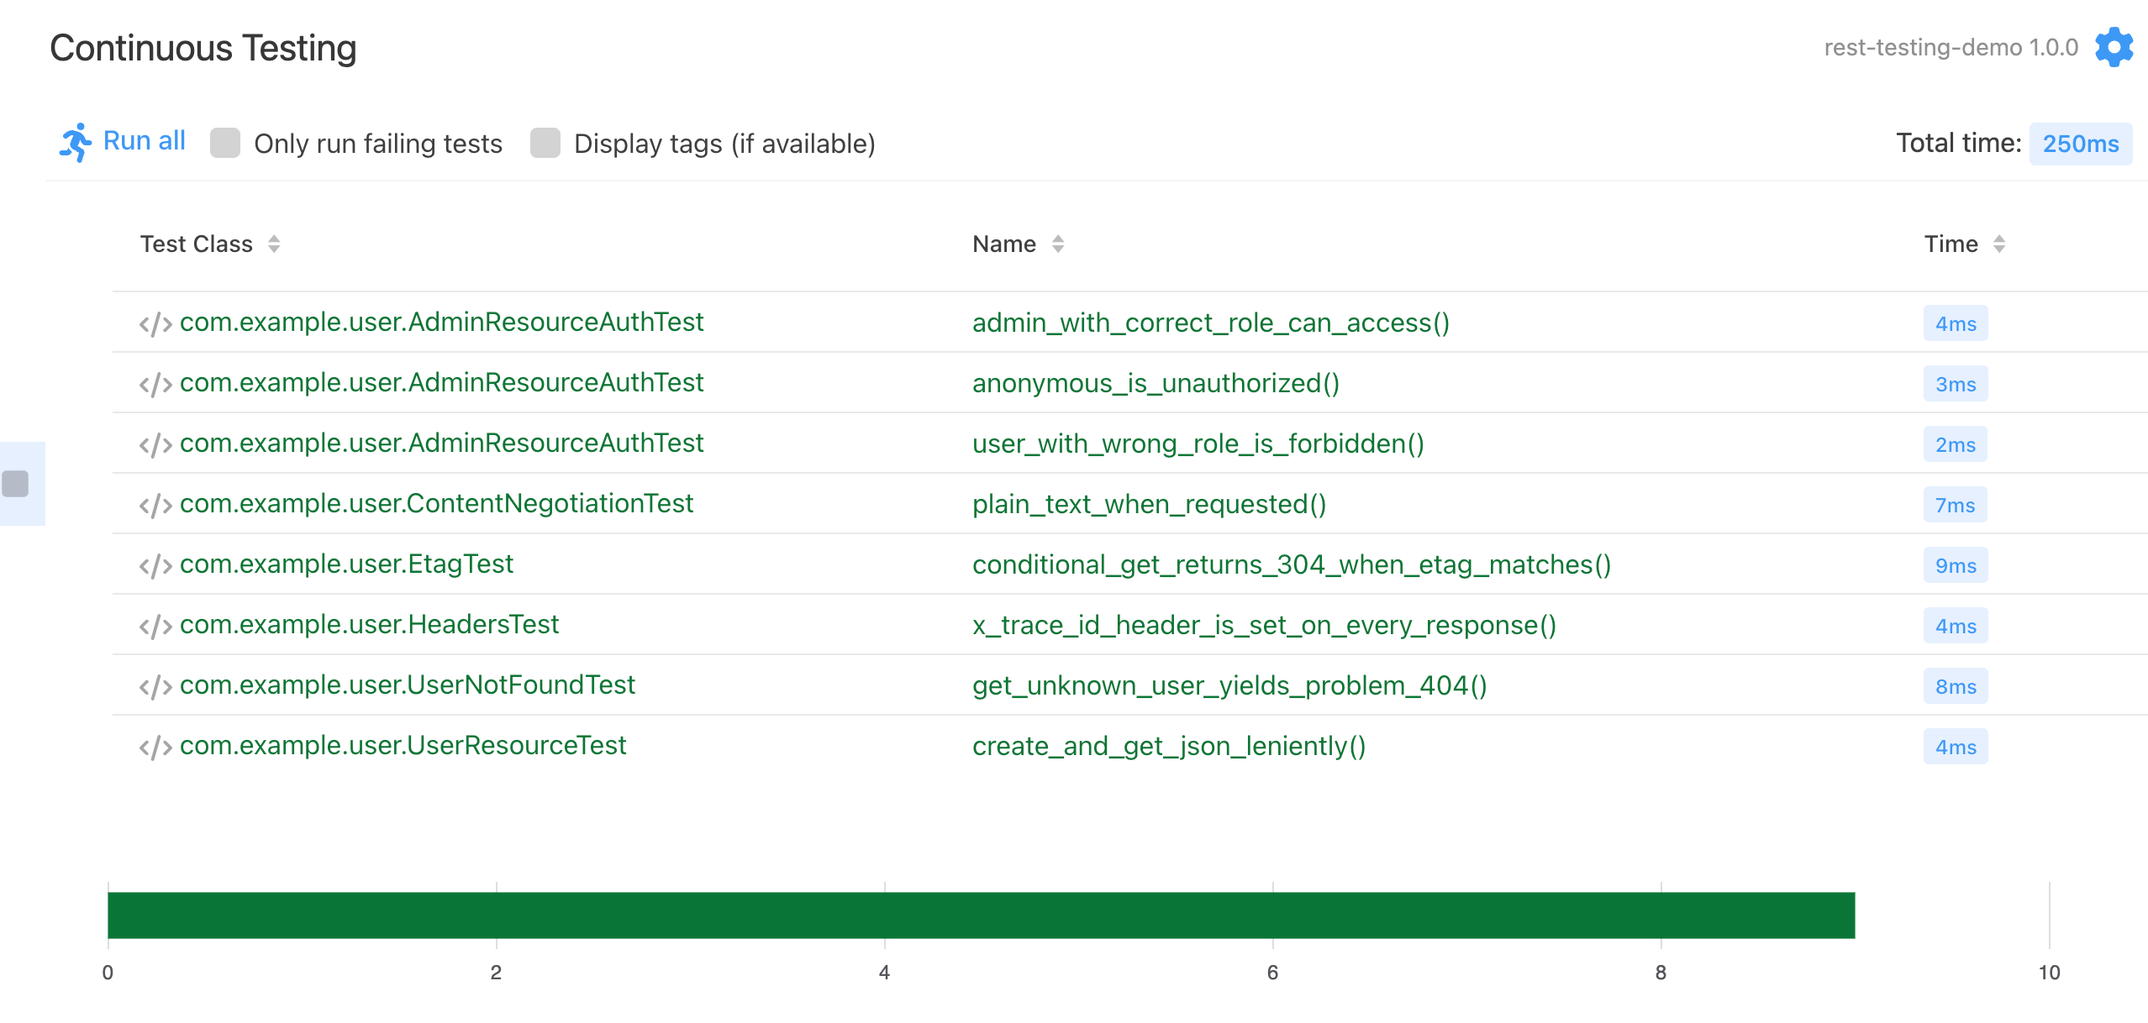Viewport: 2148px width, 1023px height.
Task: Open com.example.user.EtagTest class link
Action: coord(346,564)
